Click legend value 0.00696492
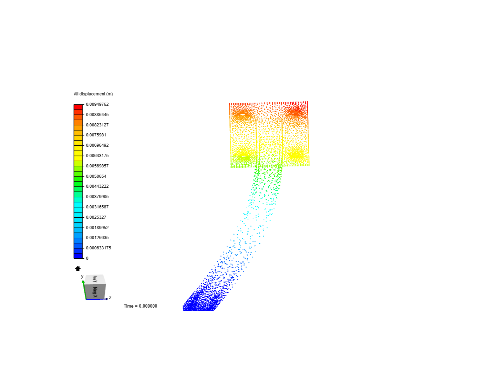The height and width of the screenshot is (372, 496). pos(97,145)
